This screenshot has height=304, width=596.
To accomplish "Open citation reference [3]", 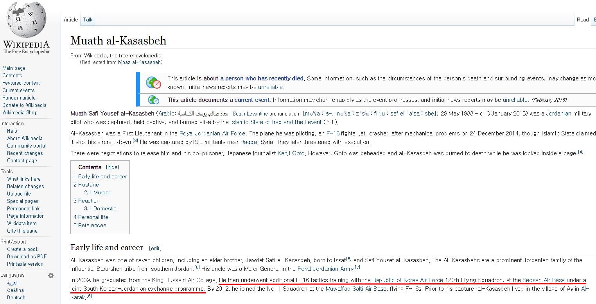I will click(135, 140).
